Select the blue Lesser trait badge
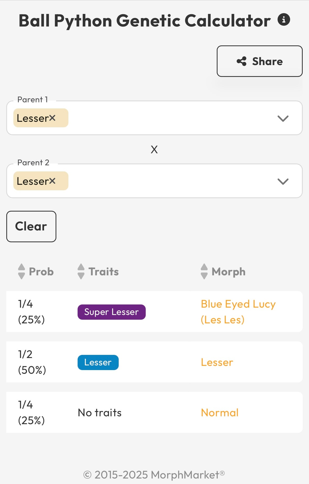 coord(98,362)
